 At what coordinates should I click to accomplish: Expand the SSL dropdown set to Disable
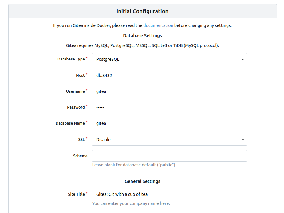(169, 140)
